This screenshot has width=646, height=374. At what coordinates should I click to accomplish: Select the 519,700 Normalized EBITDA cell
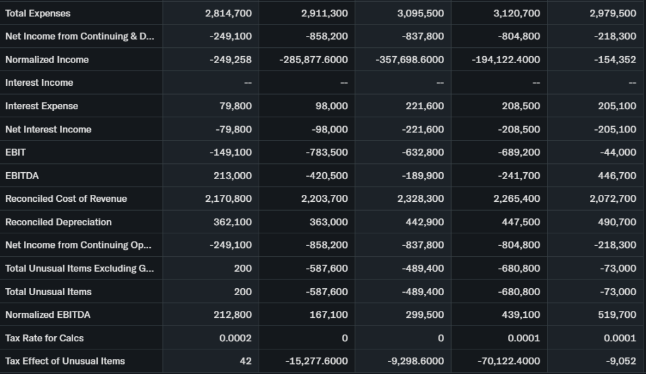[x=616, y=315]
